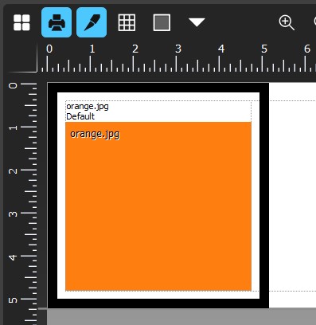Viewport: 316px width, 325px height.
Task: Toggle the highlighted printer icon
Action: pos(57,22)
